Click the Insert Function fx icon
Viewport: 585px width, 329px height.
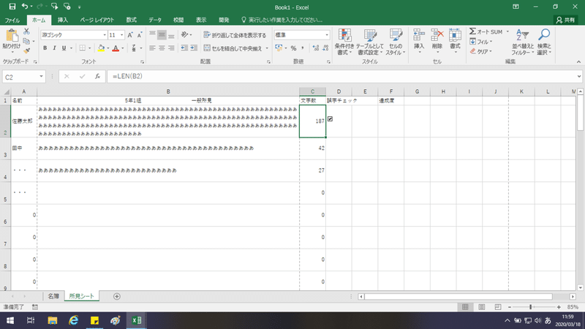(97, 77)
